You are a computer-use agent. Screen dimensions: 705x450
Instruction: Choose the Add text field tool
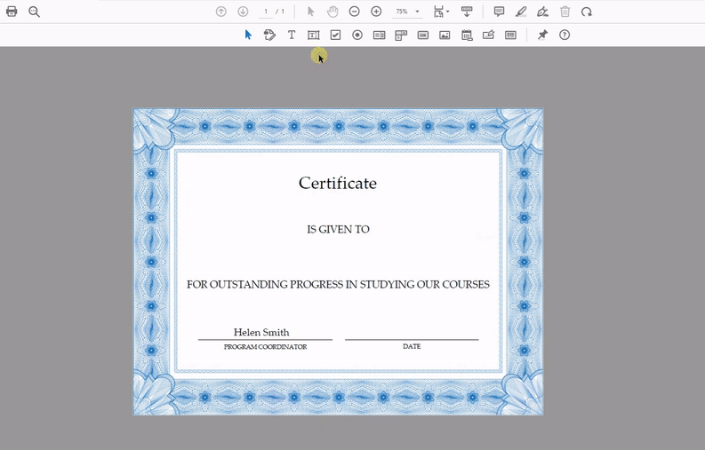[x=314, y=35]
